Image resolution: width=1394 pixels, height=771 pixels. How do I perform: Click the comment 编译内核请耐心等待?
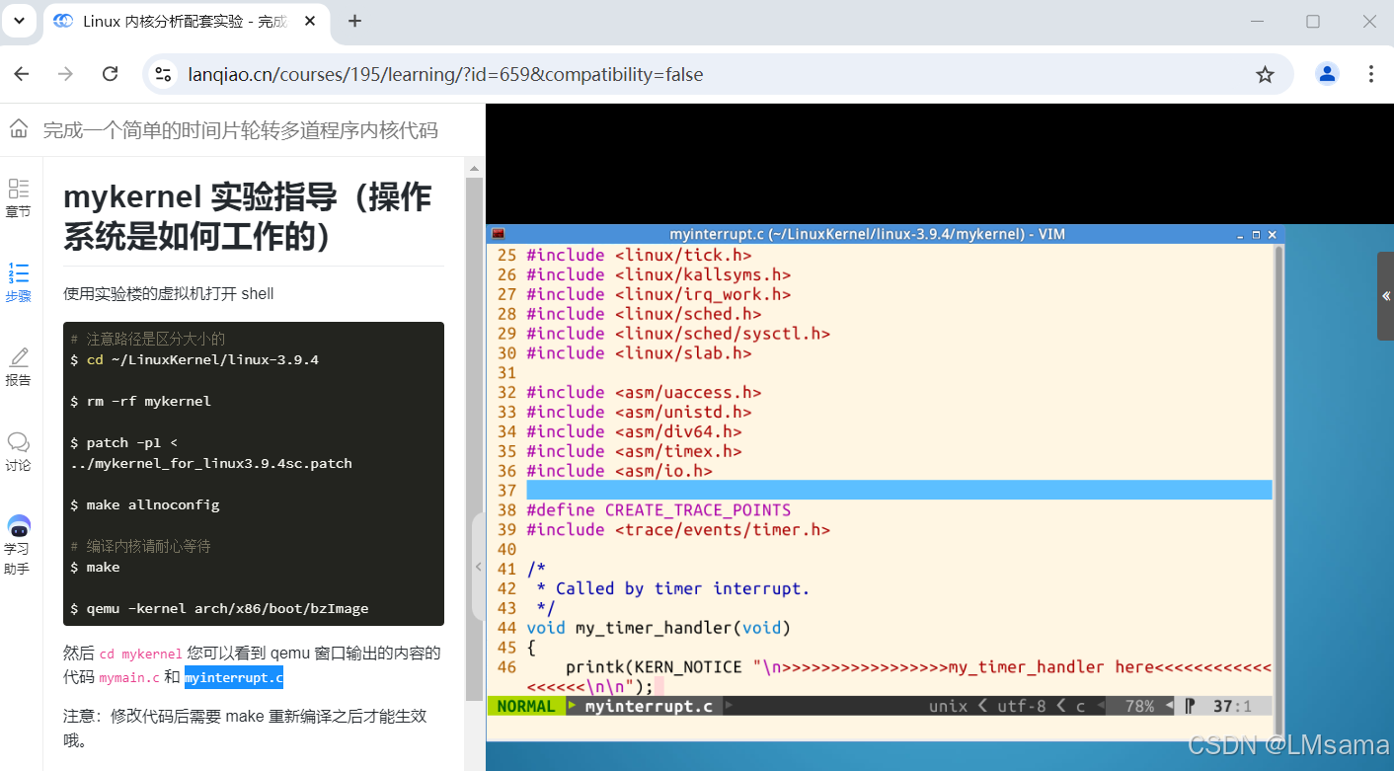140,546
